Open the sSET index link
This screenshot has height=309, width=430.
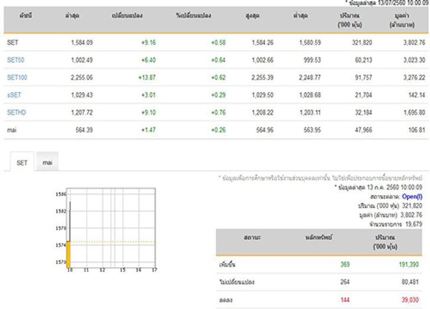tap(14, 95)
